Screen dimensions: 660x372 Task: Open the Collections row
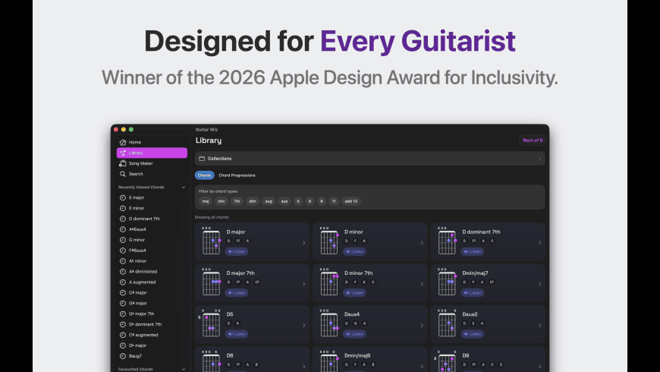[369, 159]
